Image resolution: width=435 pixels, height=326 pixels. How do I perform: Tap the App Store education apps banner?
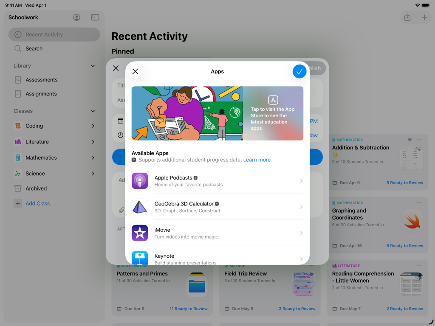[x=217, y=113]
